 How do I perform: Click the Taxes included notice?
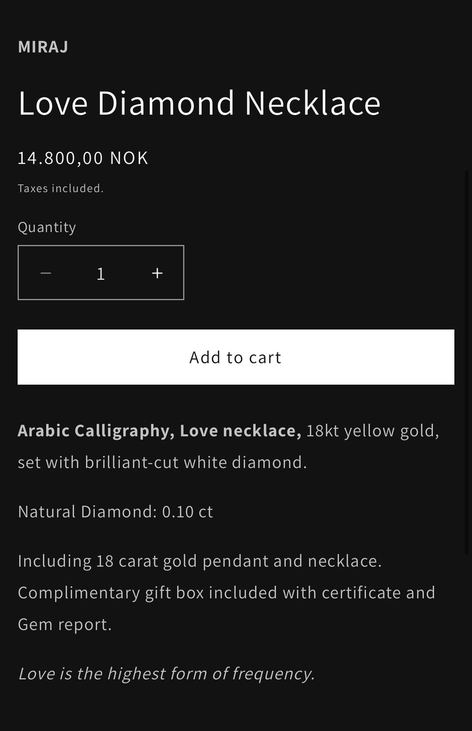tap(60, 188)
